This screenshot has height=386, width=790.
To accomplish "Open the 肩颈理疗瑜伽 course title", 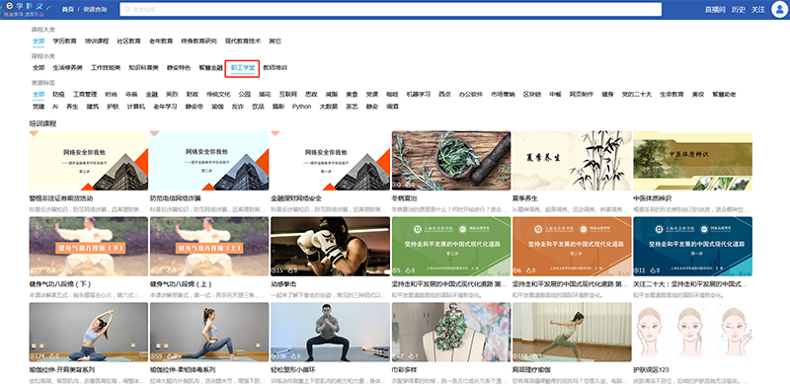I will [x=531, y=370].
